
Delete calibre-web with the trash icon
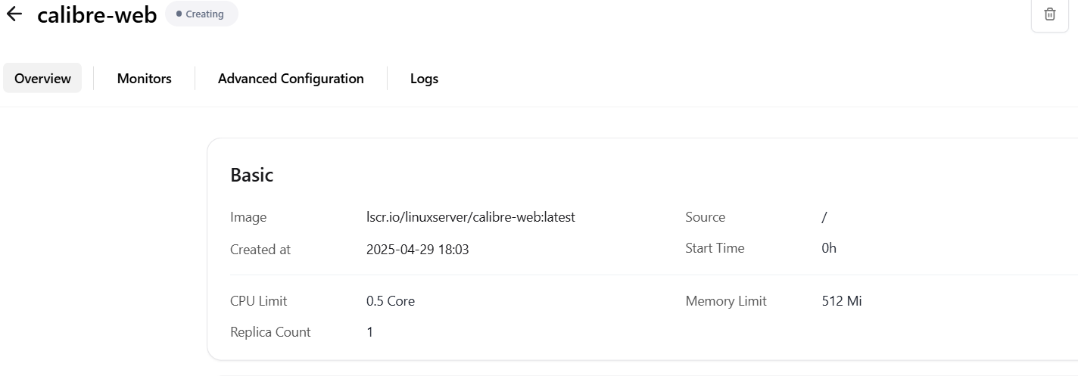pyautogui.click(x=1050, y=14)
